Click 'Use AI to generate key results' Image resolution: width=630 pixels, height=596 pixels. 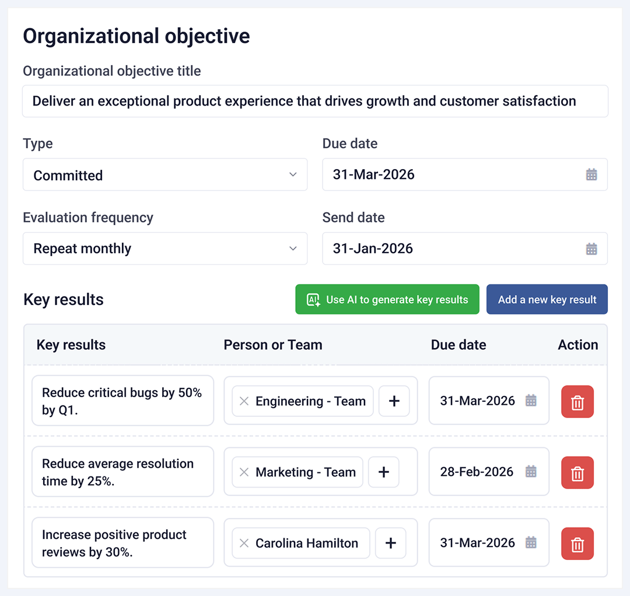pyautogui.click(x=387, y=300)
